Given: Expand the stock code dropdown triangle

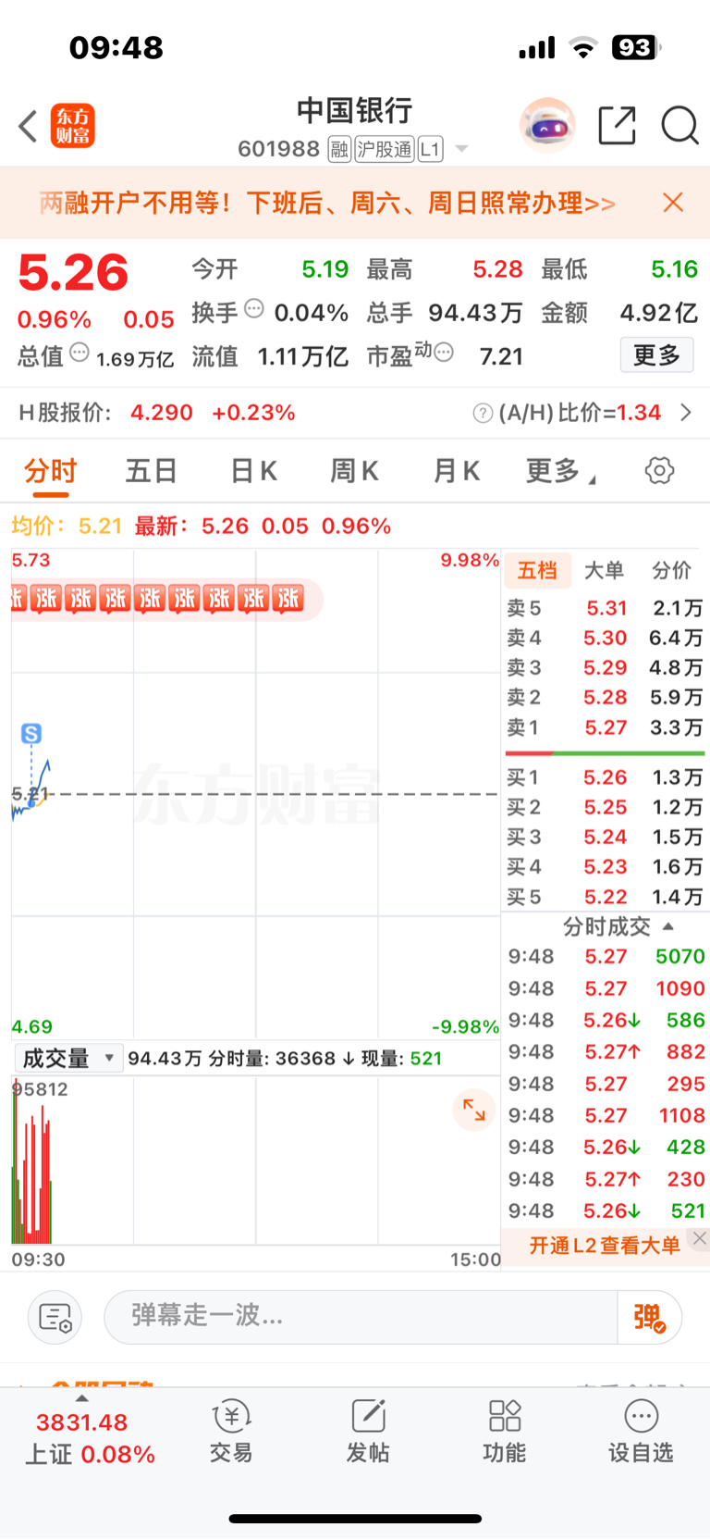Looking at the screenshot, I should click(x=461, y=149).
